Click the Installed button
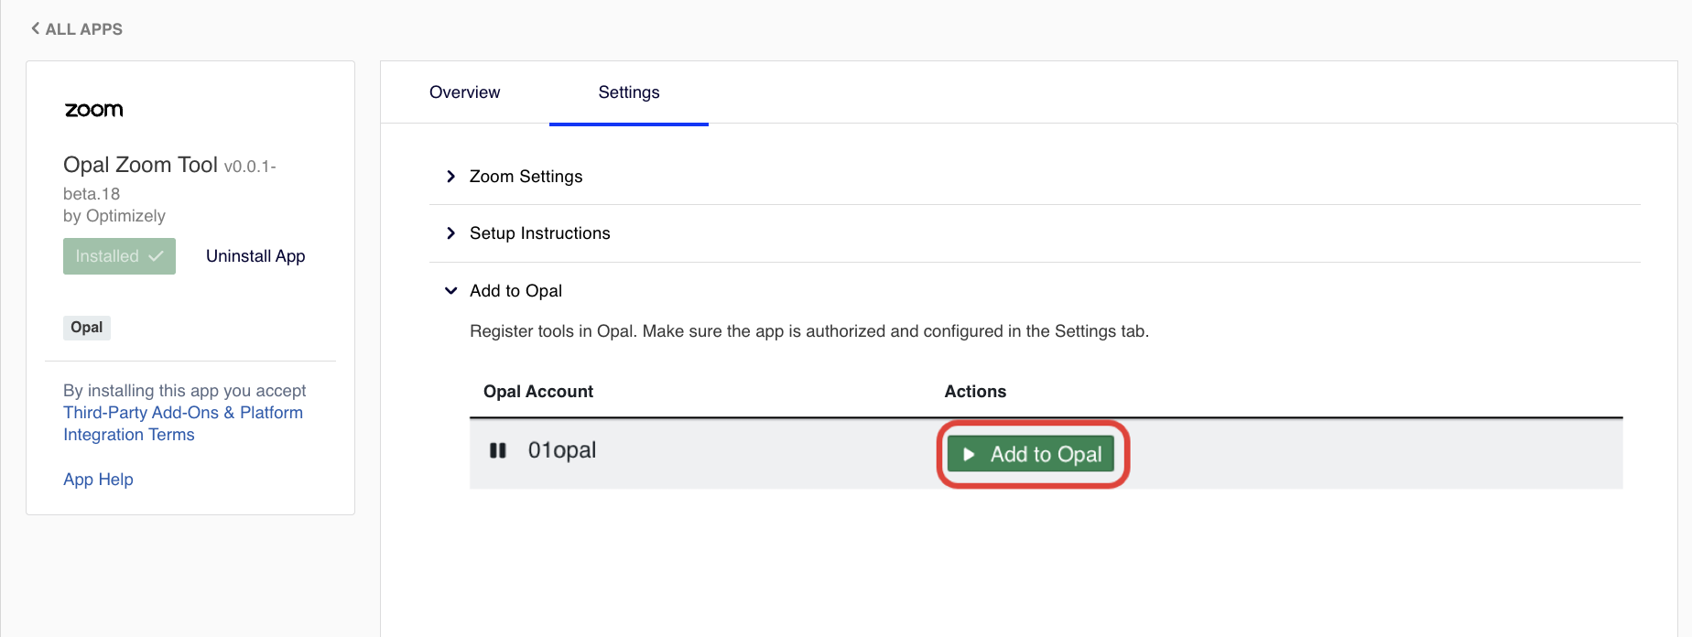Screen dimensions: 1692x637 click(x=119, y=256)
